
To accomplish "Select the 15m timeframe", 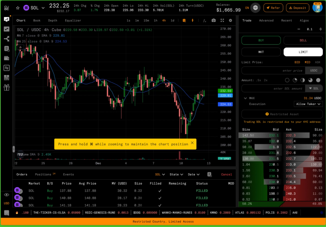I will click(x=146, y=20).
